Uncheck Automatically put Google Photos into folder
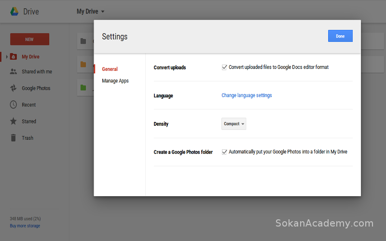 224,152
